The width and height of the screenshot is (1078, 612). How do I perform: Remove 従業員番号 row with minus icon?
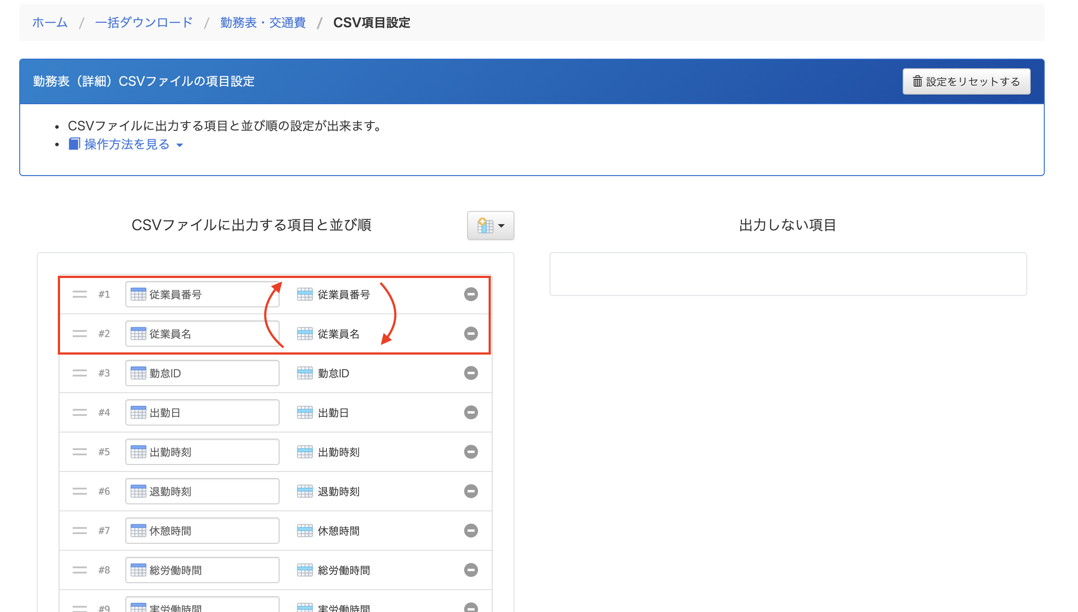click(x=471, y=294)
